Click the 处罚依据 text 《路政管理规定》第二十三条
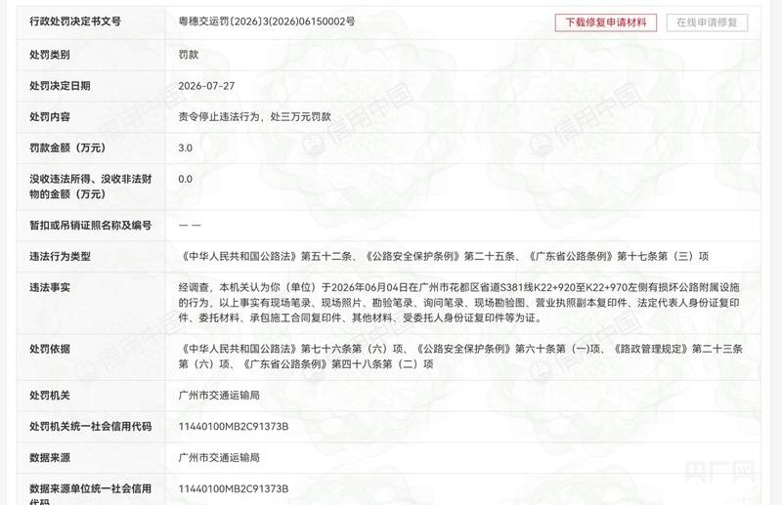The height and width of the screenshot is (505, 782). [x=677, y=349]
